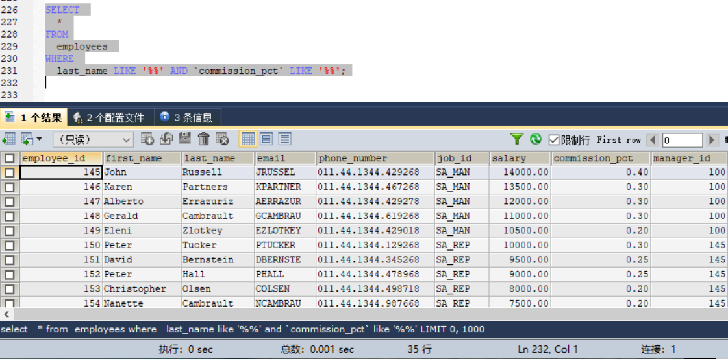728x359 pixels.
Task: Click the delete selected rows trash icon
Action: pos(203,139)
